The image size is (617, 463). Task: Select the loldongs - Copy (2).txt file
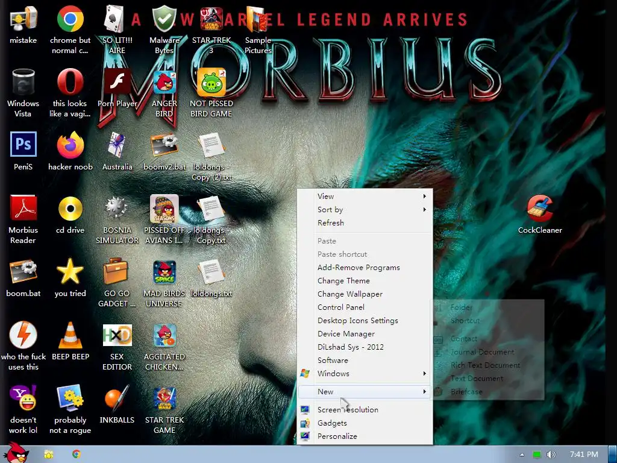211,145
